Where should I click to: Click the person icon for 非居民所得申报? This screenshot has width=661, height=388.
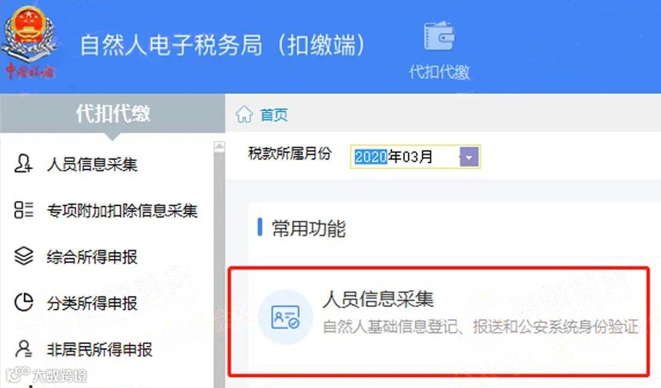tap(24, 349)
